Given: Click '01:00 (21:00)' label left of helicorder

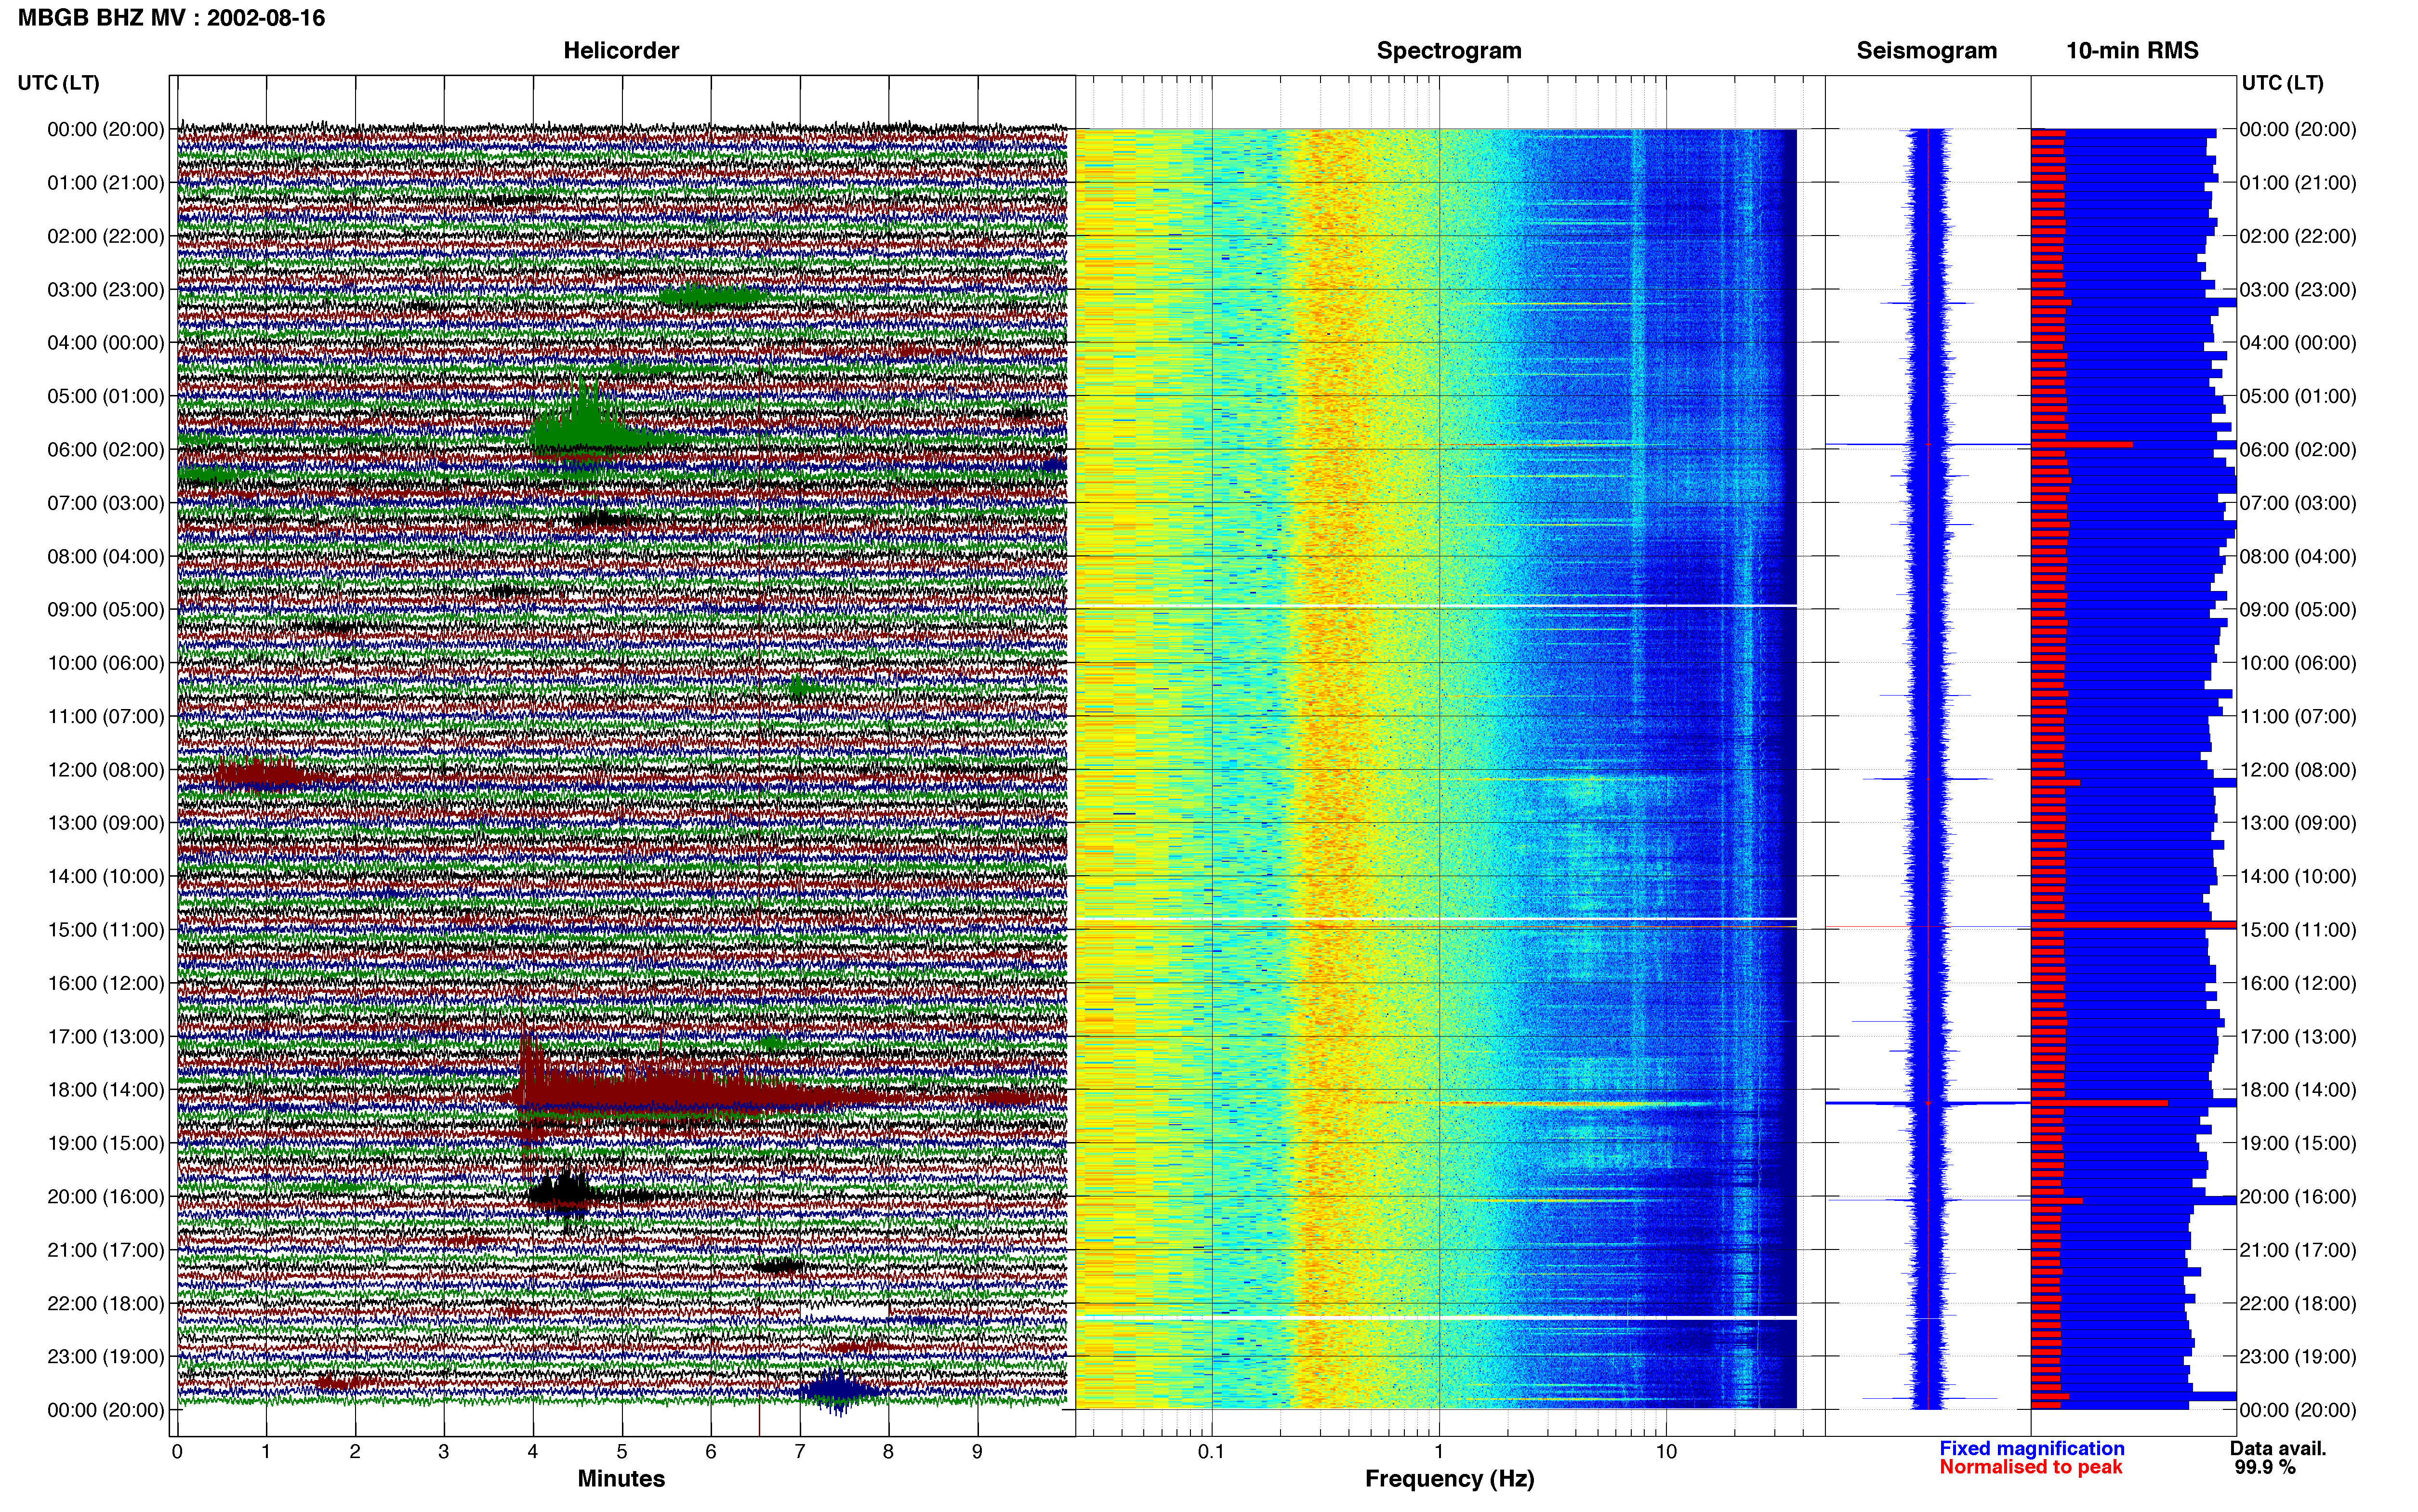Looking at the screenshot, I should coord(106,183).
